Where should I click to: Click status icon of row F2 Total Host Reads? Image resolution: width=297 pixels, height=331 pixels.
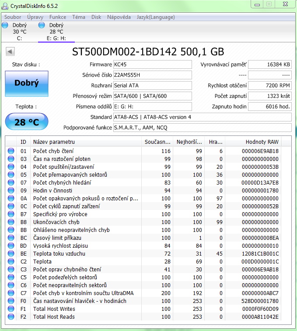coord(11,317)
